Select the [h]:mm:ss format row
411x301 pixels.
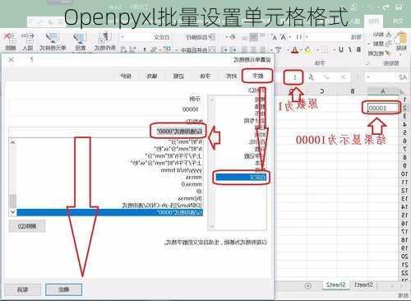tap(190, 198)
